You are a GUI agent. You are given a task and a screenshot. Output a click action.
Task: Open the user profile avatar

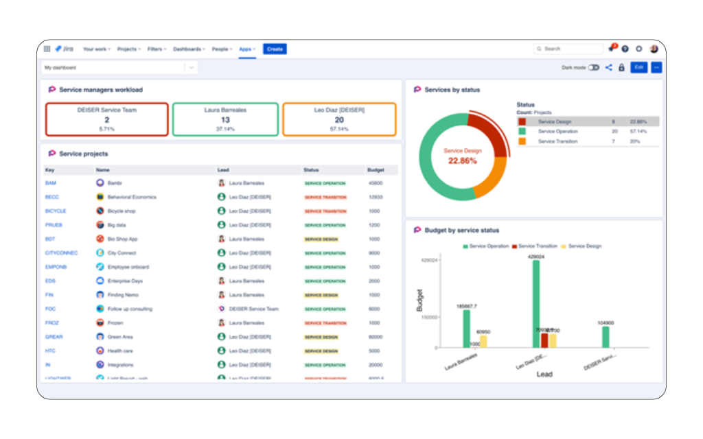point(654,49)
